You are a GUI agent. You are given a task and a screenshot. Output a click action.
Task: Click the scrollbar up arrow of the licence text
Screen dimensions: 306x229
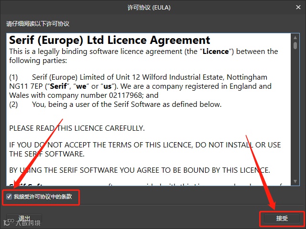tap(295, 38)
